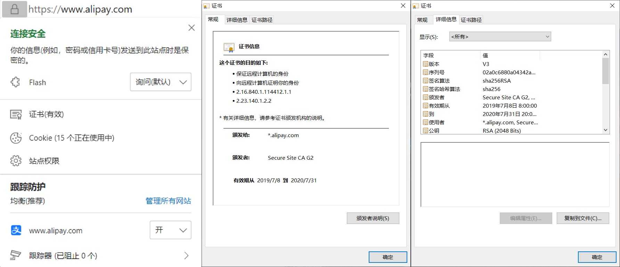This screenshot has width=620, height=267.
Task: Click right certificate window title icon
Action: 416,6
